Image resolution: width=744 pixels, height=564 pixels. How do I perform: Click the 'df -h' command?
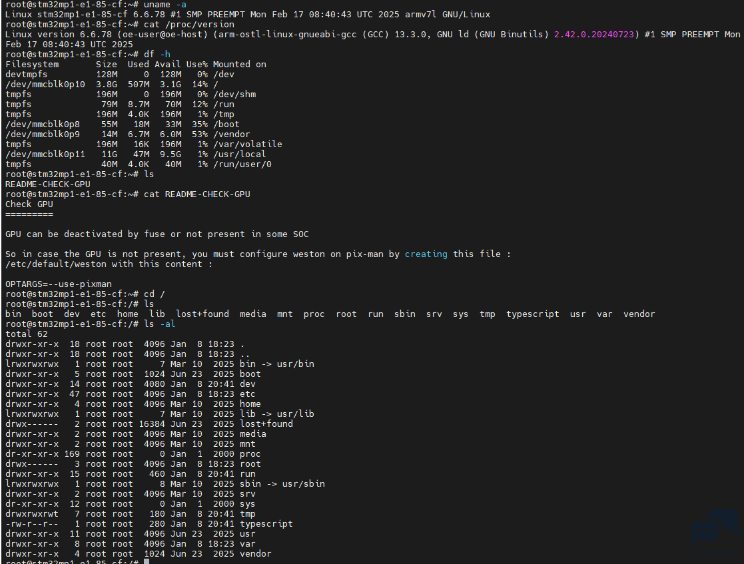(x=157, y=55)
